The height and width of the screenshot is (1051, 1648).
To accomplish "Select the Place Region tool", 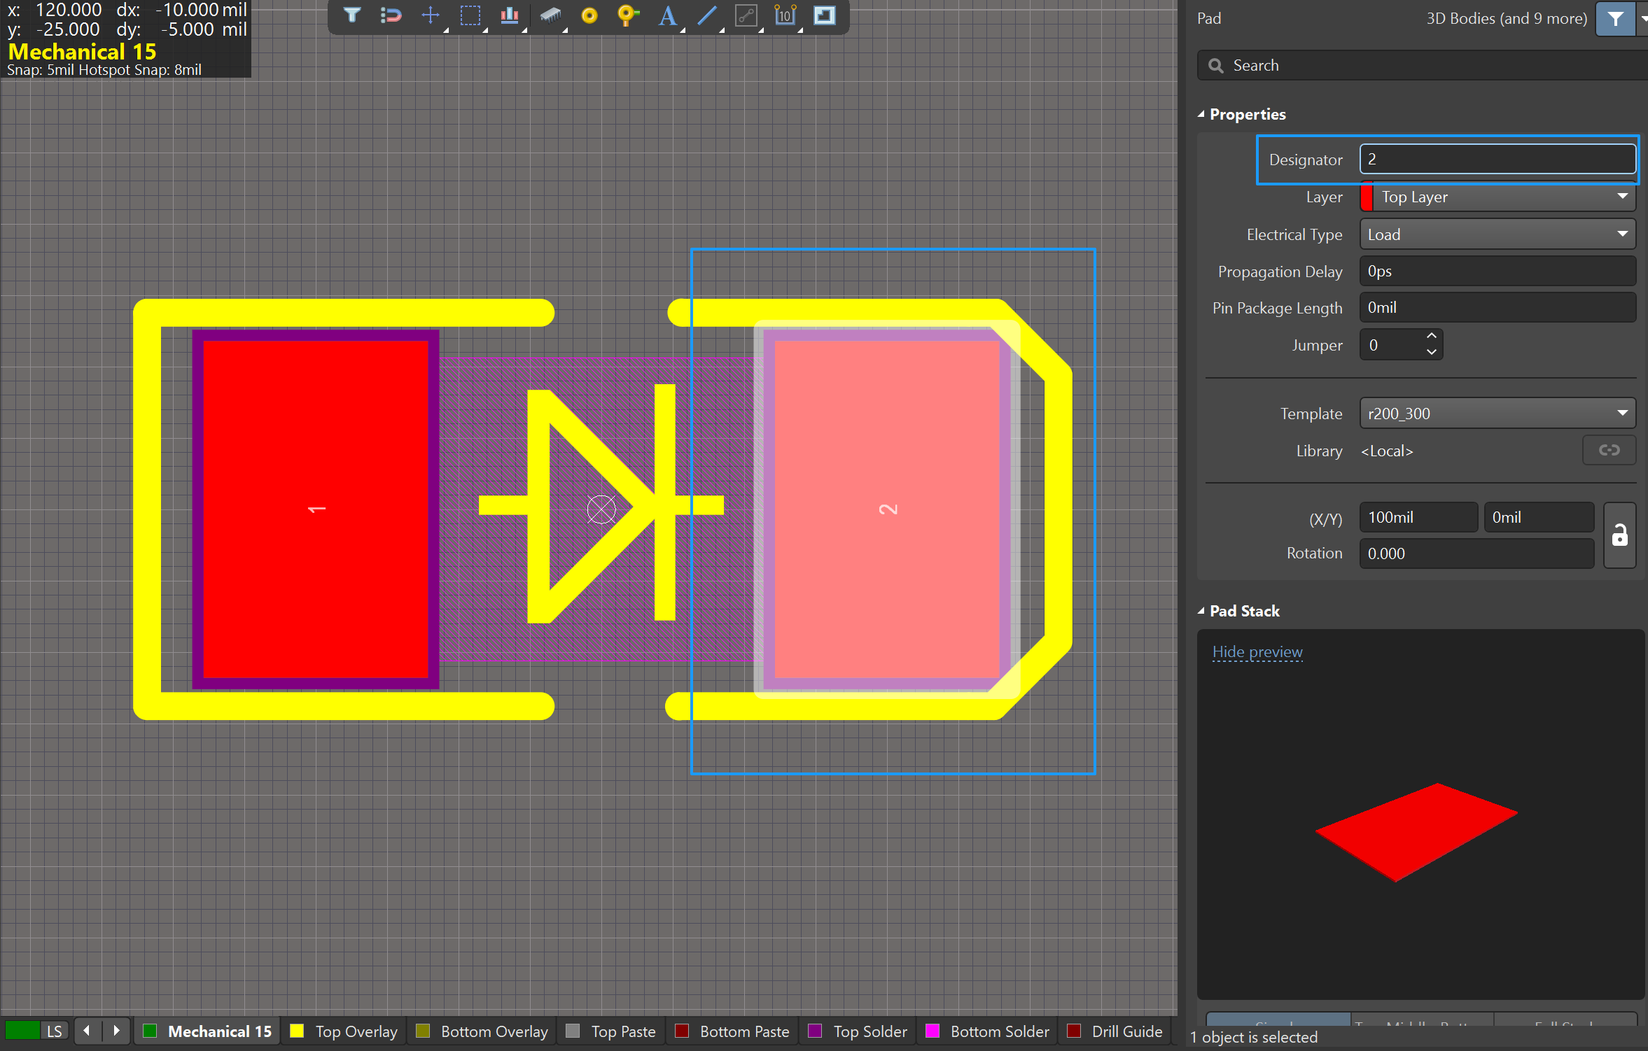I will pyautogui.click(x=825, y=15).
